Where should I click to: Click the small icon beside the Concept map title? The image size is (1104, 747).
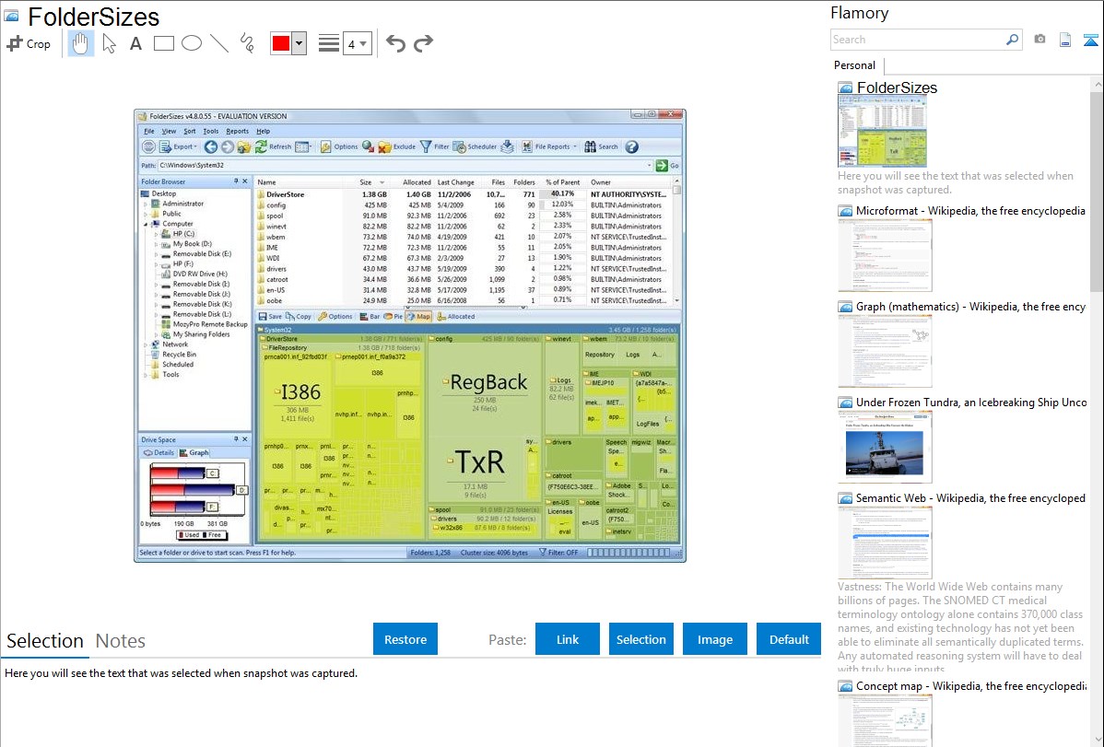(x=845, y=686)
